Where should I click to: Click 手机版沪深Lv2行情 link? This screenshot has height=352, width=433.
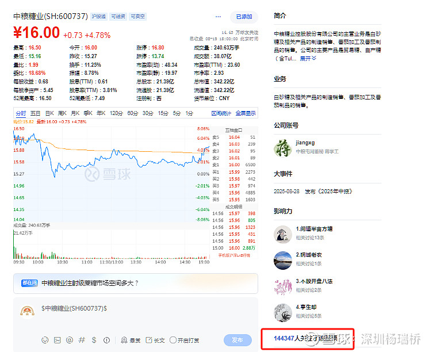point(234,255)
